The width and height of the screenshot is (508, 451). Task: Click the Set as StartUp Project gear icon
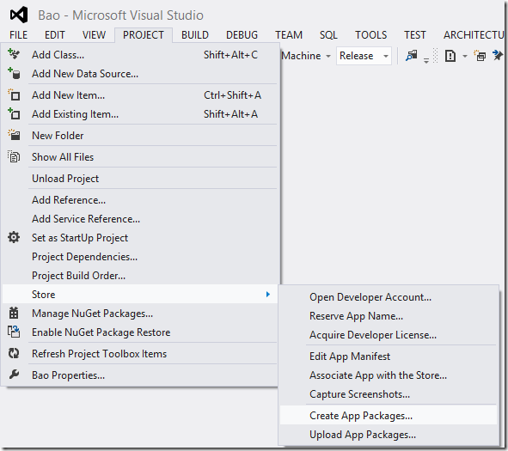[x=14, y=237]
